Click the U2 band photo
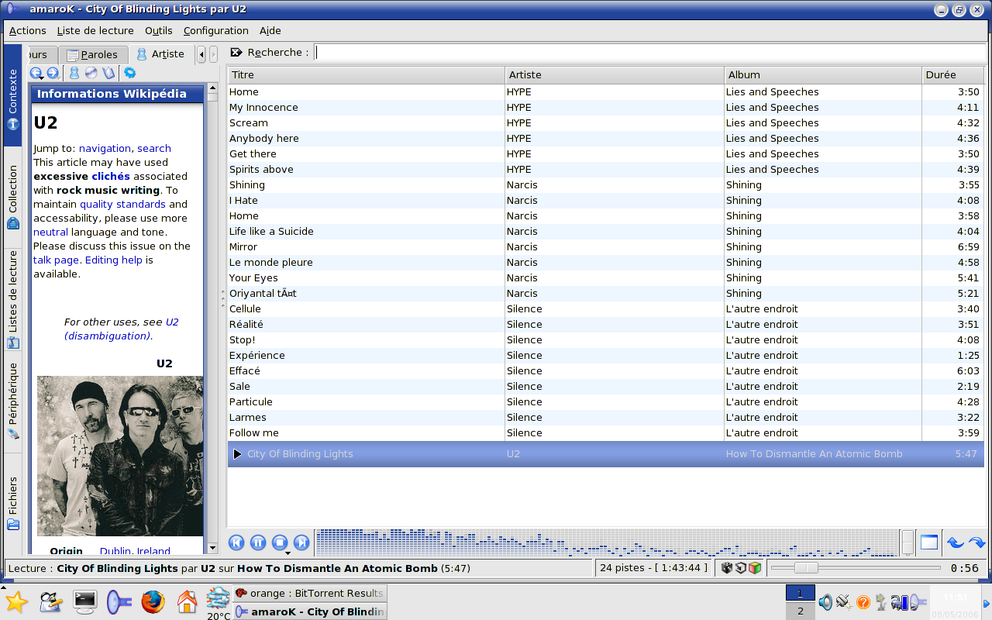The width and height of the screenshot is (992, 620). tap(120, 456)
